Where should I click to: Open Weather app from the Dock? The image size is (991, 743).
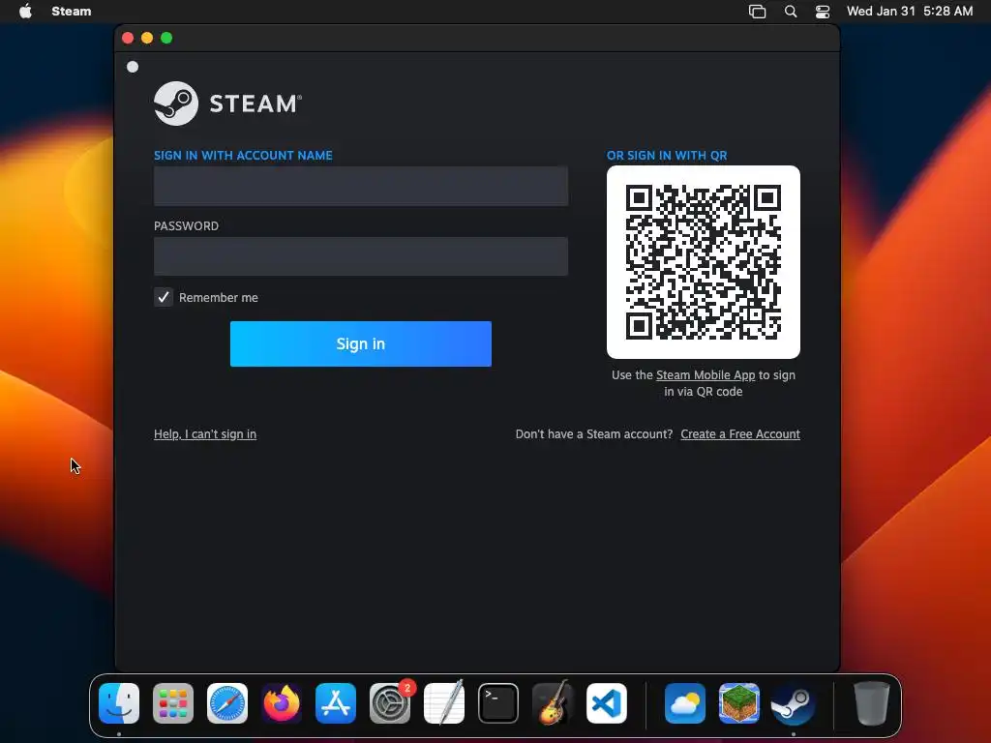[685, 703]
